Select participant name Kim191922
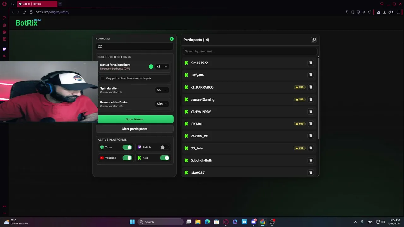The width and height of the screenshot is (404, 227). [199, 63]
